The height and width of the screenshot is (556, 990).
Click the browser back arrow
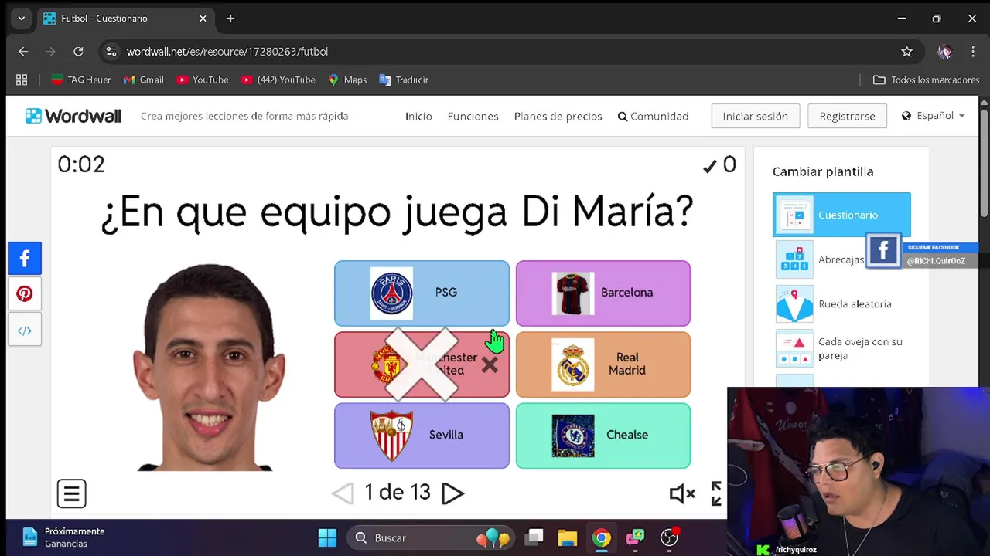tap(23, 52)
